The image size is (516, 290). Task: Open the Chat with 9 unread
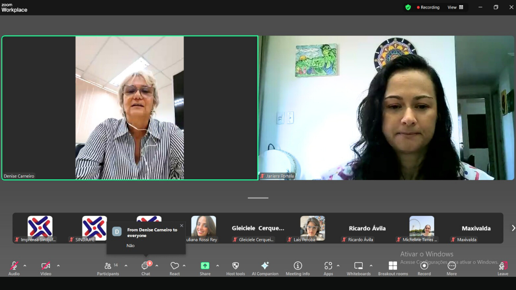click(x=145, y=266)
